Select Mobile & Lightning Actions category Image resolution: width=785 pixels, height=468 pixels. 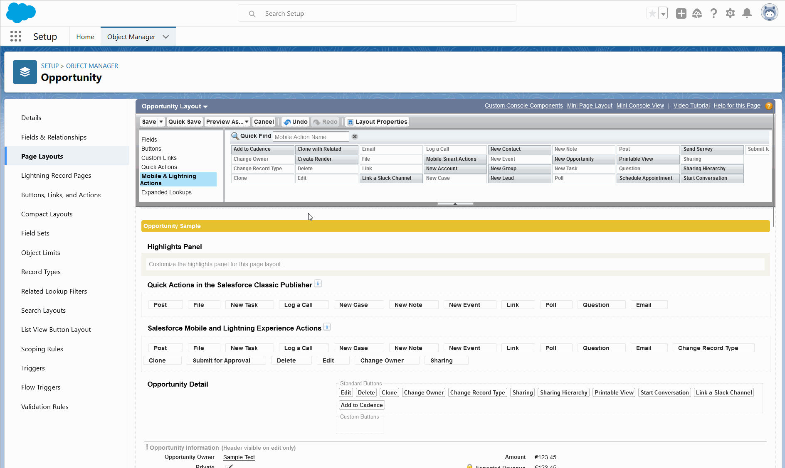tap(178, 179)
